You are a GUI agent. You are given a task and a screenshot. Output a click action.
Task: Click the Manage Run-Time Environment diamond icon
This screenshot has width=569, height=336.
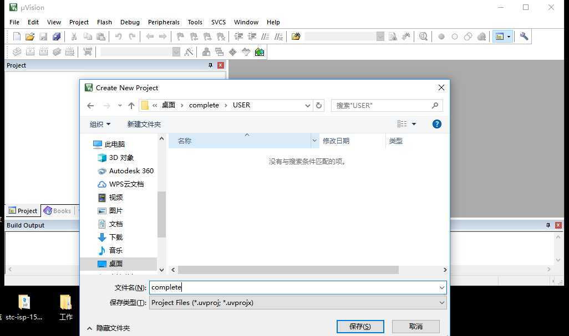click(x=232, y=52)
